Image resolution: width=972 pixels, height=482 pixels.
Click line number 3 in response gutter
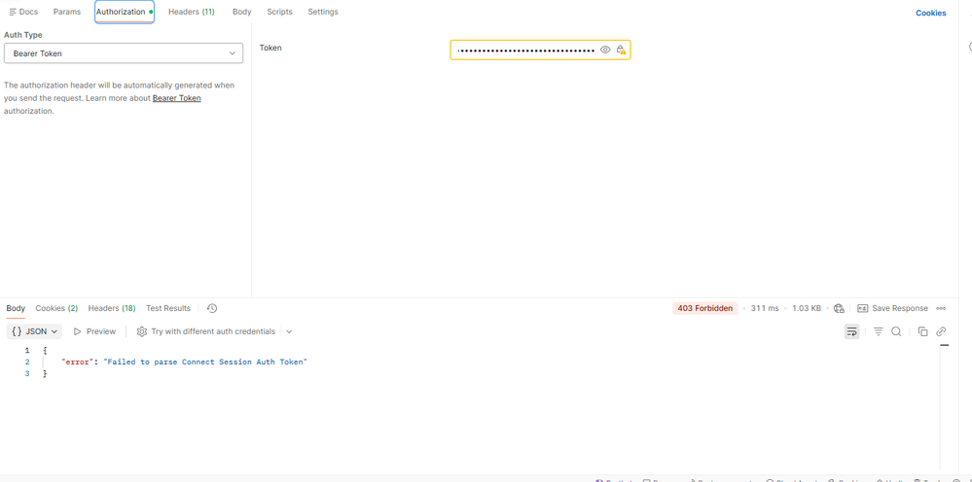27,374
